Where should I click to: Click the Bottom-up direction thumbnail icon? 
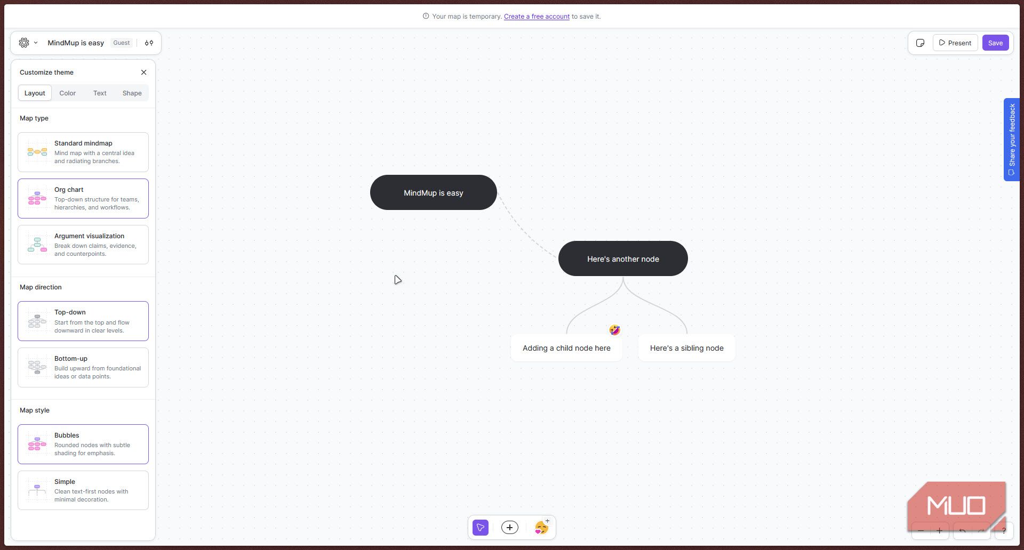point(37,367)
